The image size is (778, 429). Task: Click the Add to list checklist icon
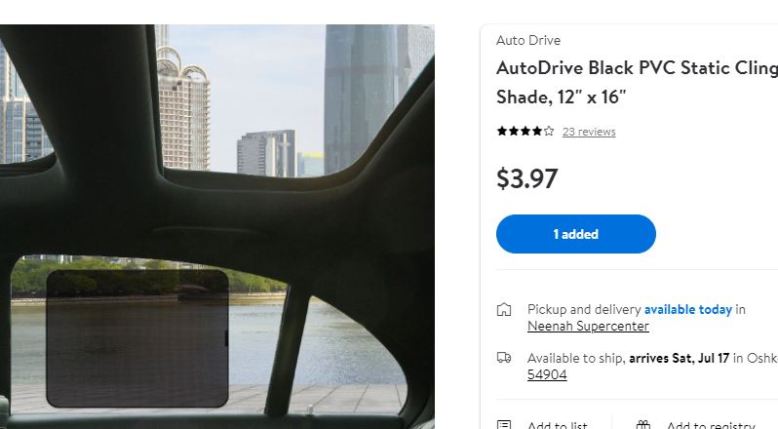(x=504, y=424)
